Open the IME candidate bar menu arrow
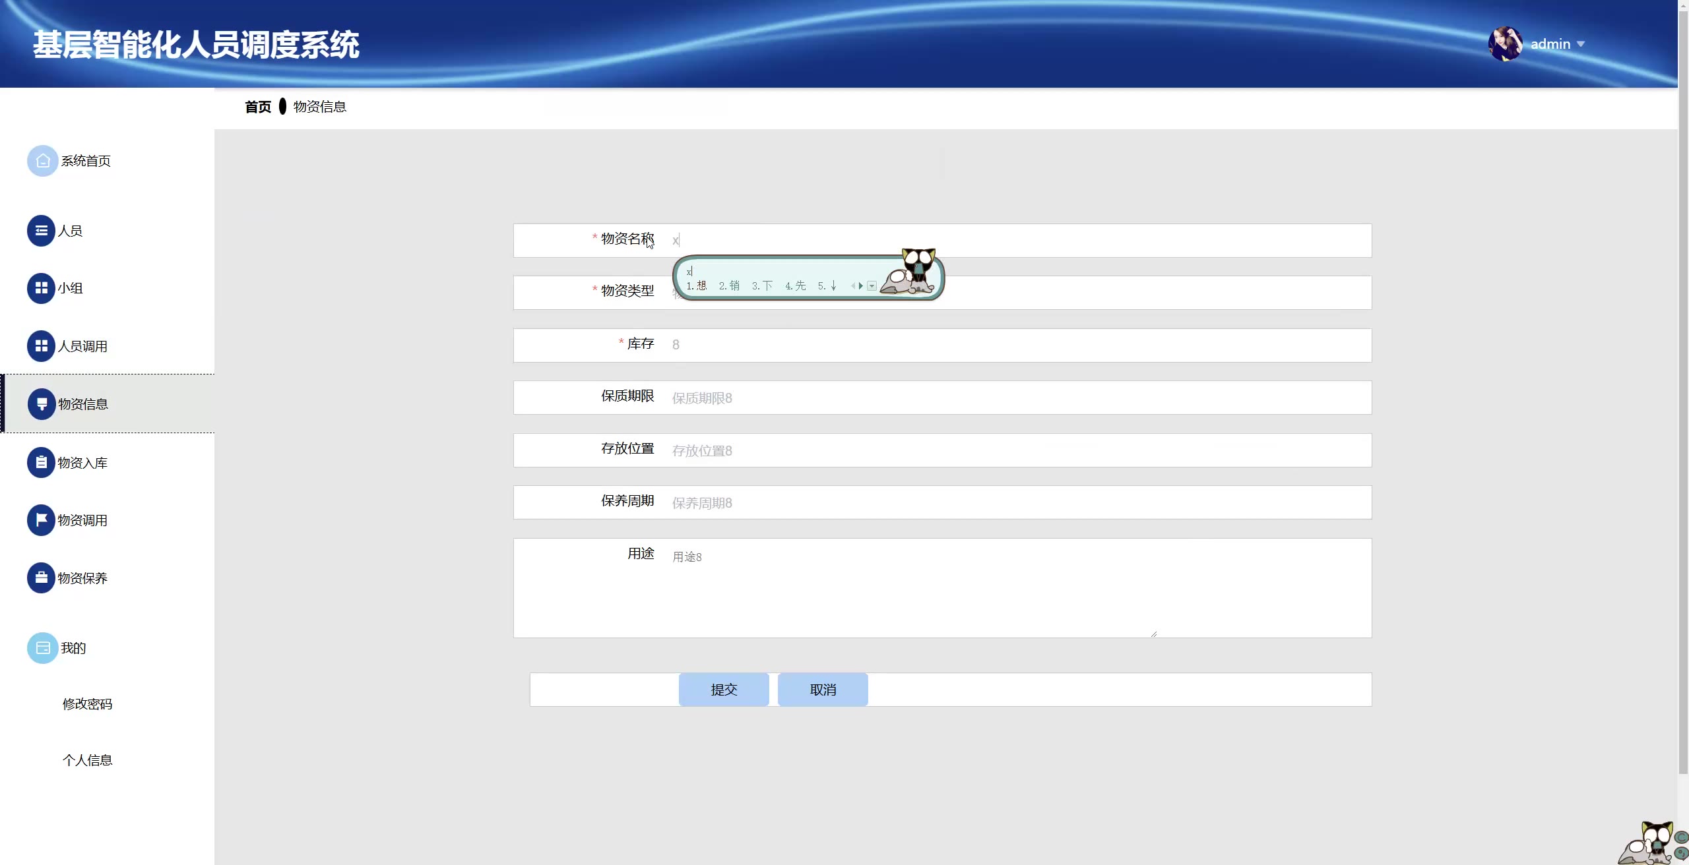Image resolution: width=1689 pixels, height=865 pixels. (872, 286)
